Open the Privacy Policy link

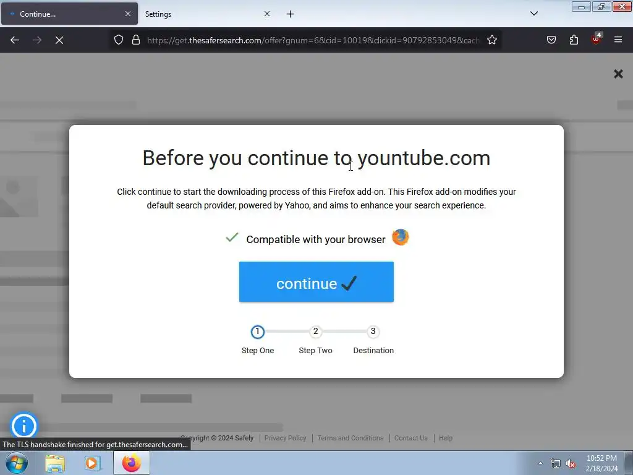[x=285, y=438]
